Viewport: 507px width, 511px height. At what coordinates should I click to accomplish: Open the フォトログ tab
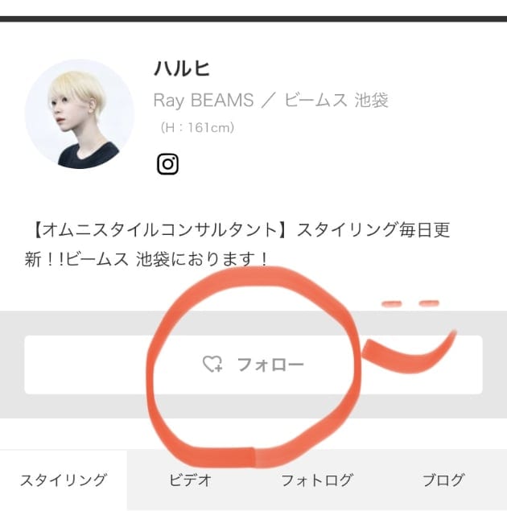tap(317, 480)
